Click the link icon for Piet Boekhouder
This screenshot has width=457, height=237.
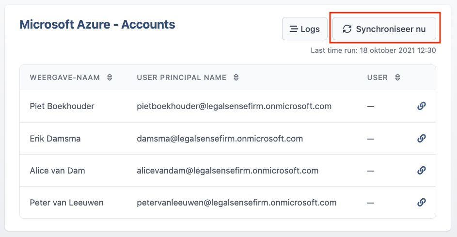click(x=422, y=106)
